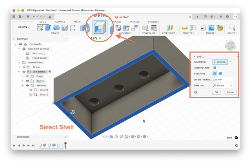Screen dimensions: 251x164
Task: Open the Configuration table icon
Action: click(154, 28)
